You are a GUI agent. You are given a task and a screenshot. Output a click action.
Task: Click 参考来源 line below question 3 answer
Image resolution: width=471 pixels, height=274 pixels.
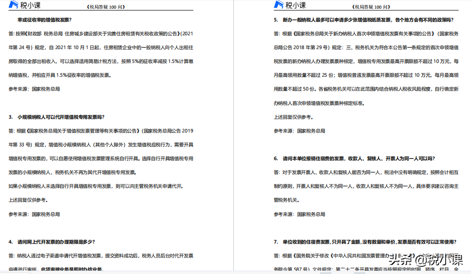point(34,214)
